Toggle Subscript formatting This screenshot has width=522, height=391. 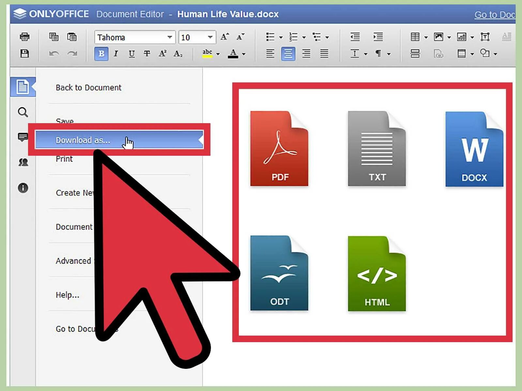(x=178, y=54)
